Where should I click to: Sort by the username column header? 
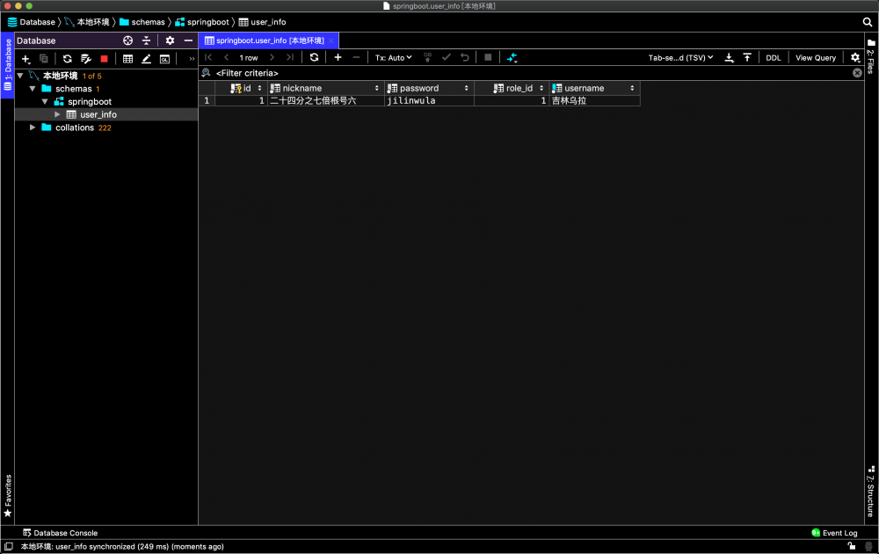tap(595, 88)
